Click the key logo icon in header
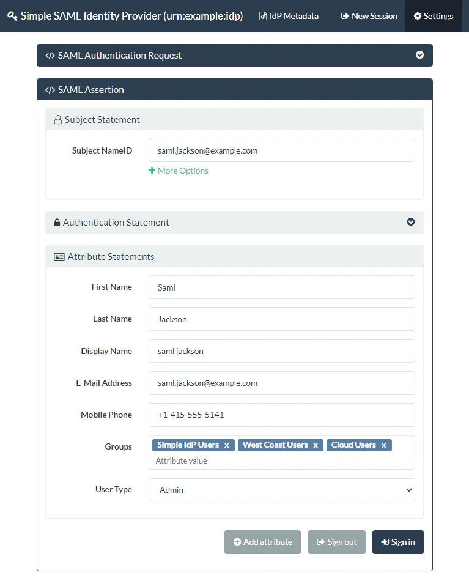This screenshot has height=581, width=469. pyautogui.click(x=12, y=16)
